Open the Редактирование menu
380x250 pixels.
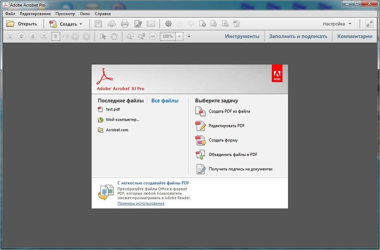[35, 14]
